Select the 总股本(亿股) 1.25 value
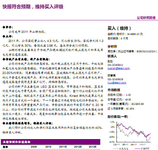Viewport: 158px width, 150px height. pos(128,95)
